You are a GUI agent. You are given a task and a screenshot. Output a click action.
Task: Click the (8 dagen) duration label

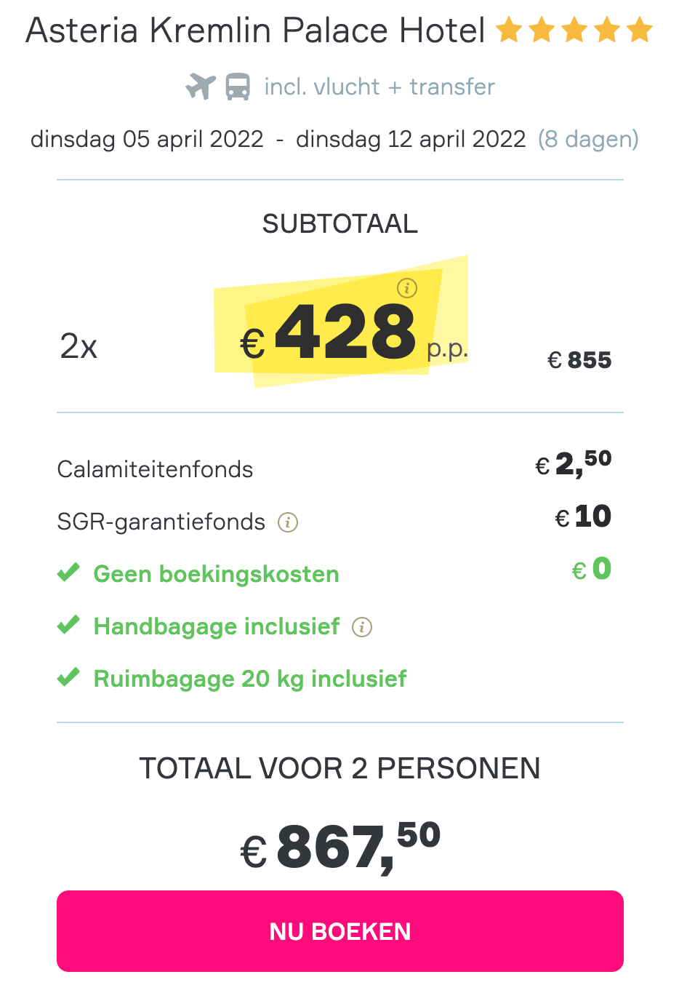click(588, 139)
